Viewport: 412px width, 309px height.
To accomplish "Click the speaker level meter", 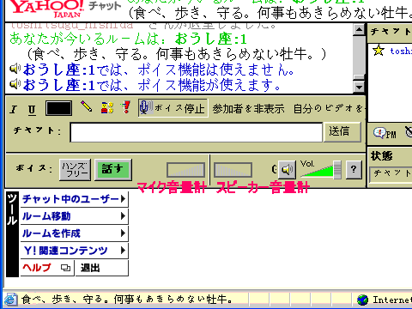I will (x=233, y=170).
